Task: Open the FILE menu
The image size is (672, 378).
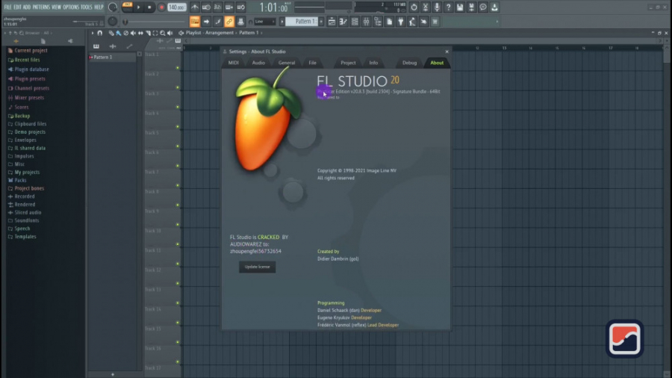Action: (7, 7)
